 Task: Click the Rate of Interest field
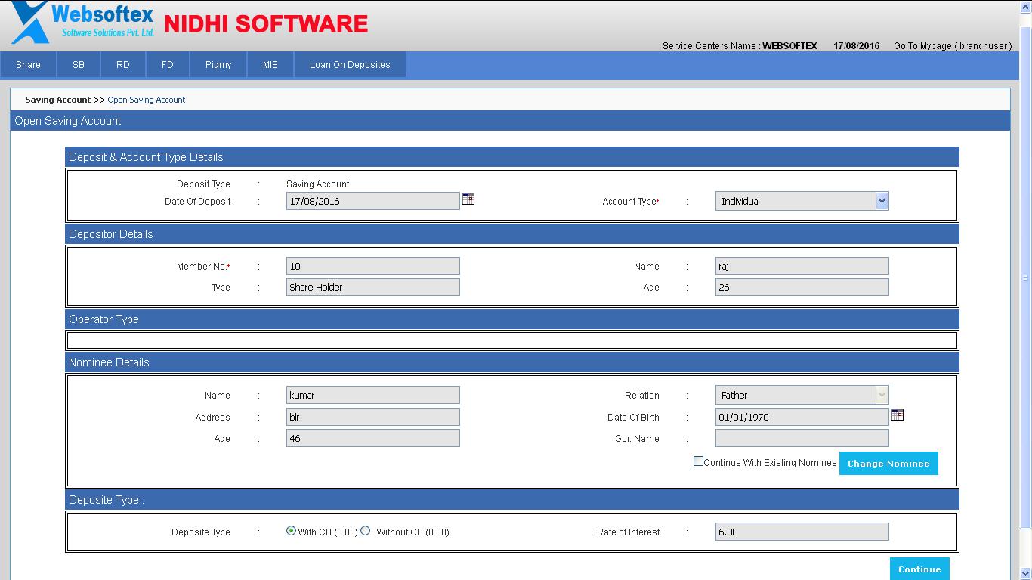(802, 532)
